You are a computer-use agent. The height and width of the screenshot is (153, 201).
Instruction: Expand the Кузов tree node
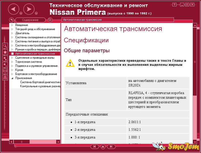coord(12,70)
